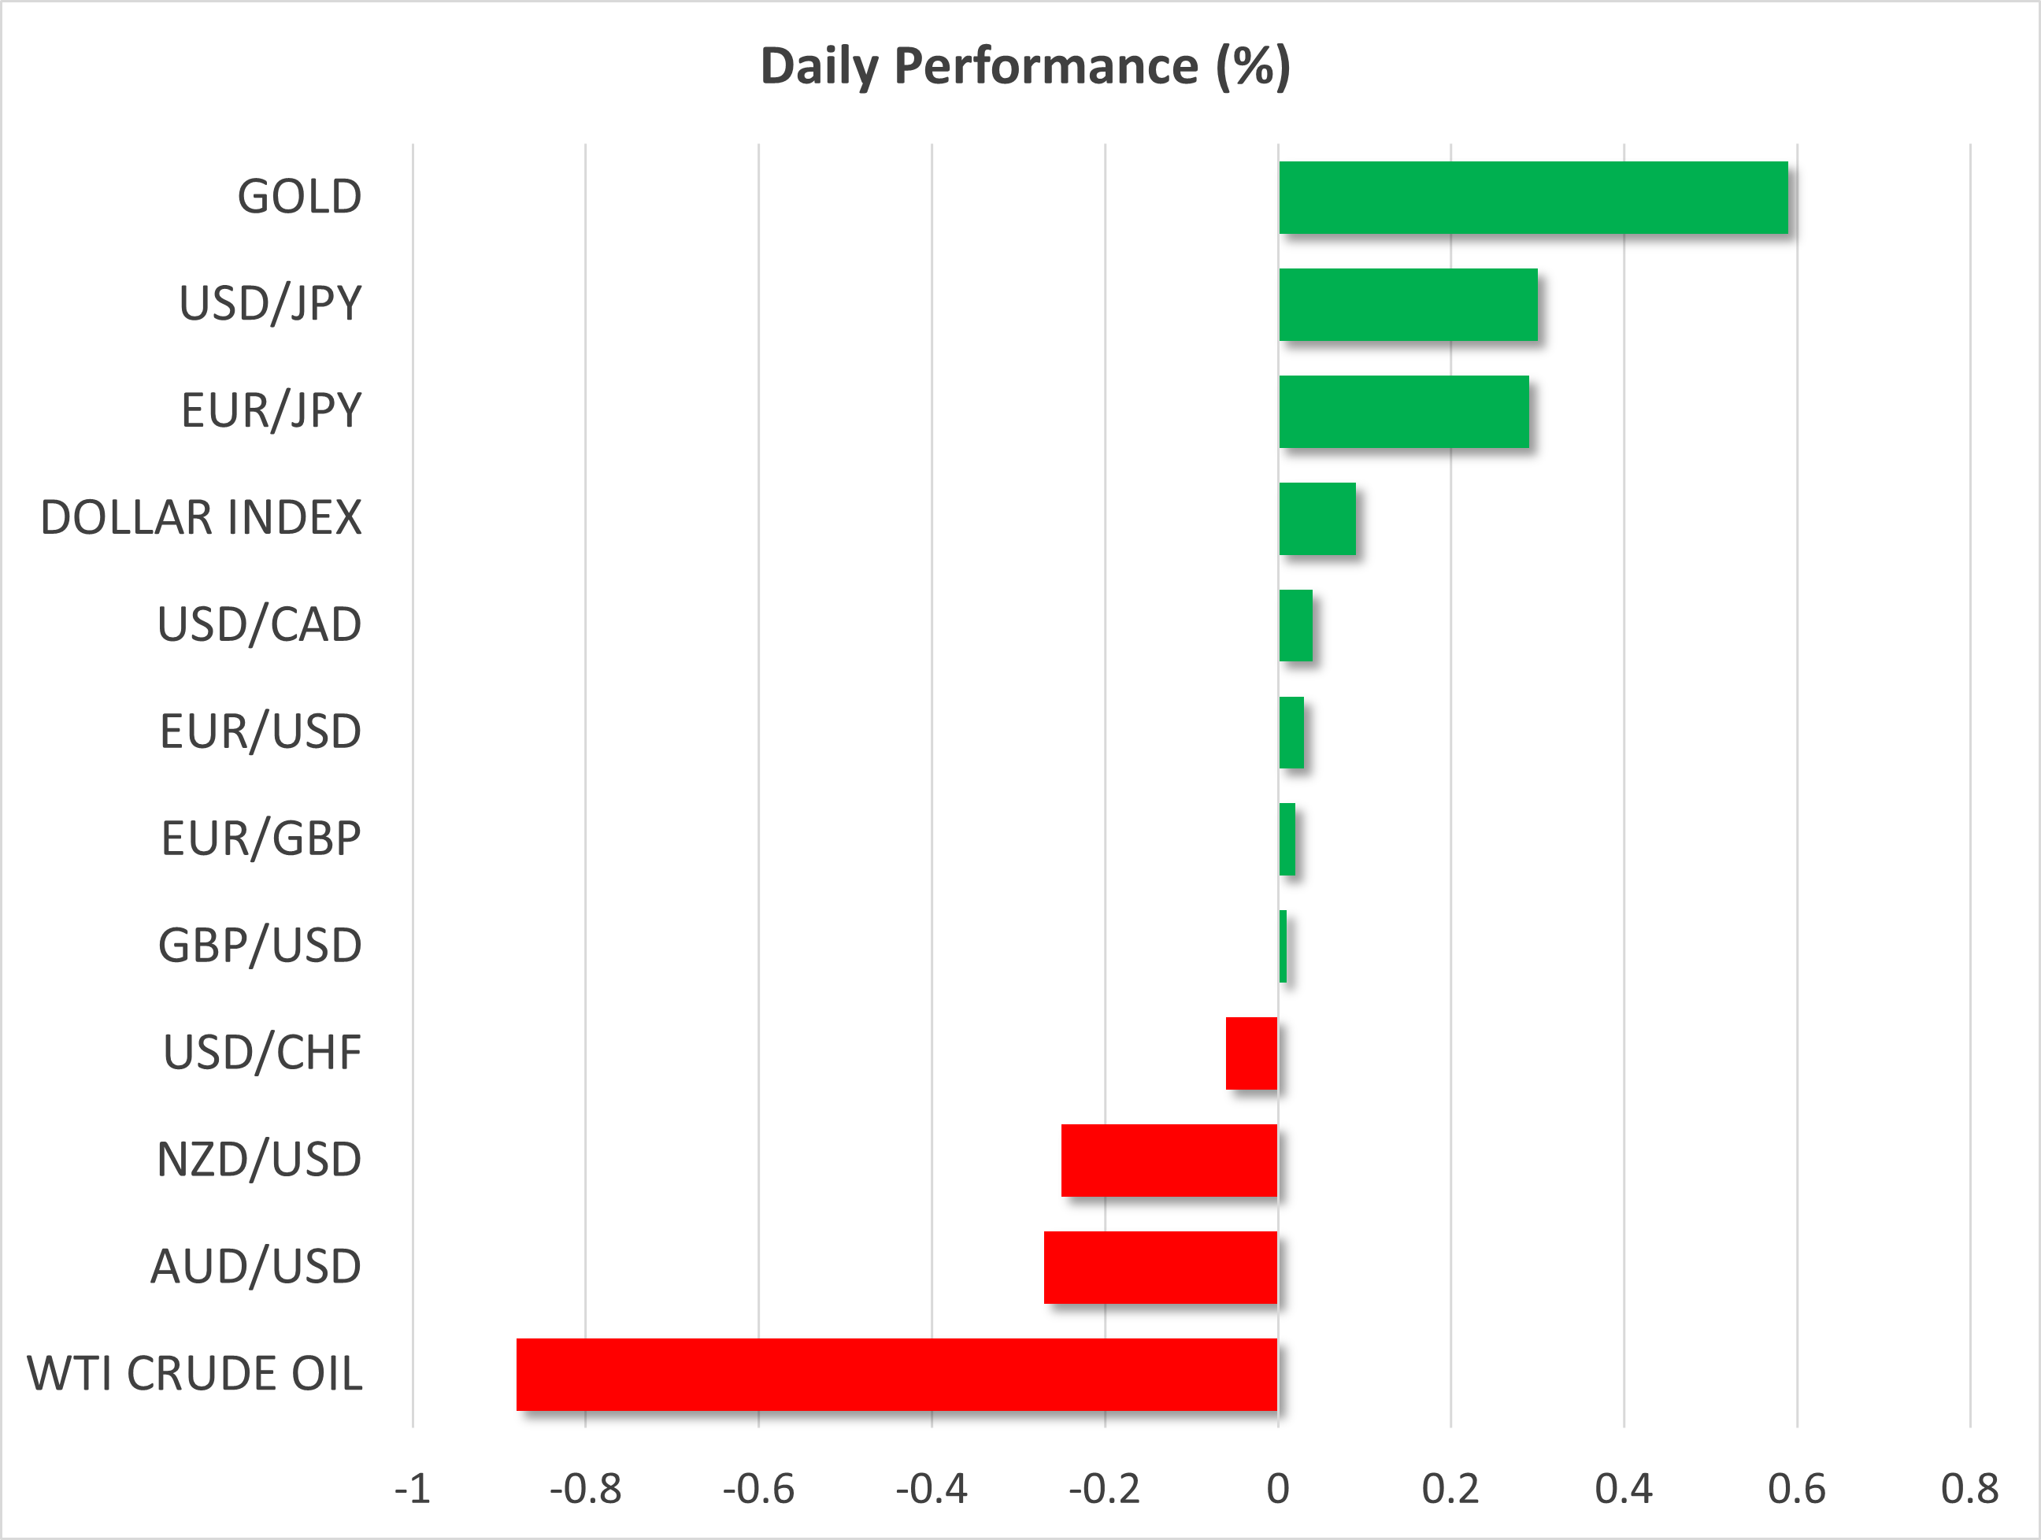Click the WTI CRUDE OIL axis label

194,1374
